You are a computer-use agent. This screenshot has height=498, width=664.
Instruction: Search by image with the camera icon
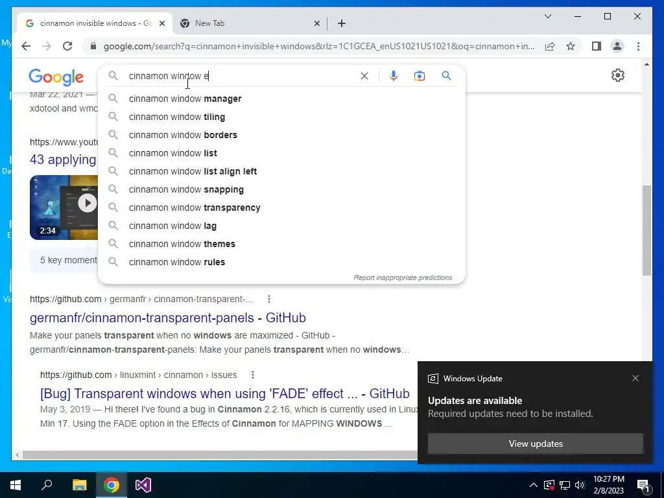420,76
